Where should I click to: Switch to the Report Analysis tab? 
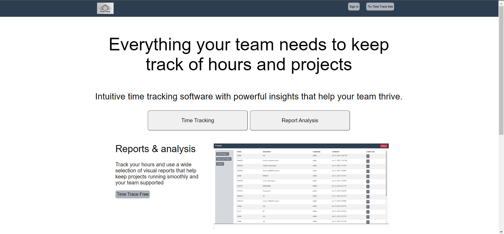[x=300, y=120]
